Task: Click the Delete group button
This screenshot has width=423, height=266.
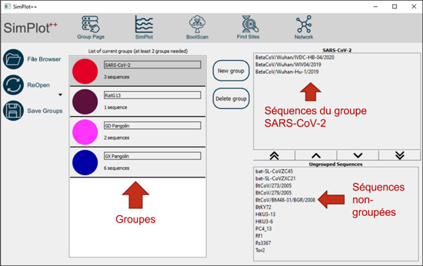Action: click(231, 98)
